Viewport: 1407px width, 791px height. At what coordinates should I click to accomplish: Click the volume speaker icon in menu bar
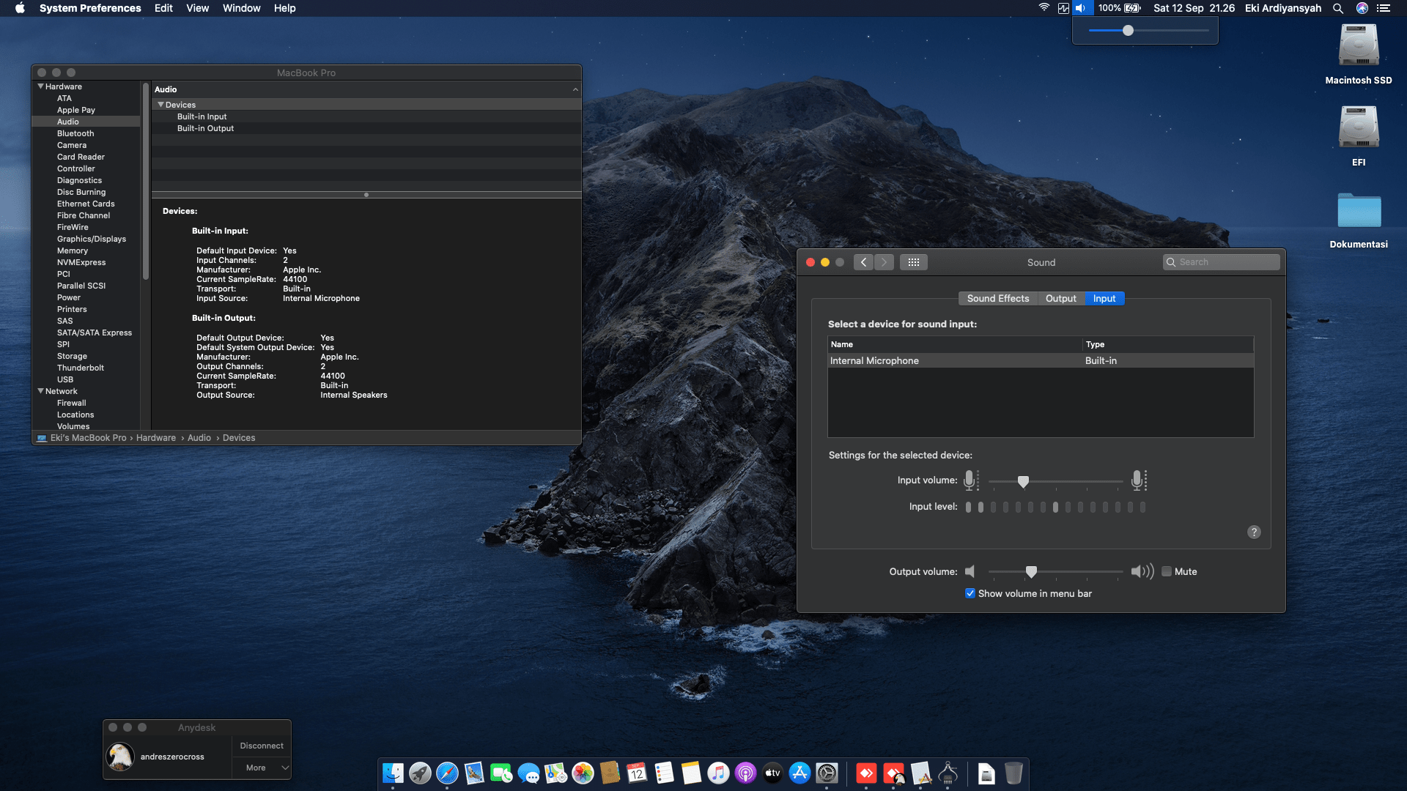[1081, 8]
